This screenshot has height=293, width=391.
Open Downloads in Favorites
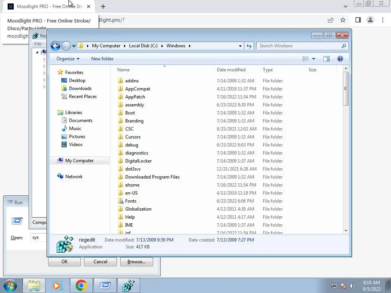80,89
